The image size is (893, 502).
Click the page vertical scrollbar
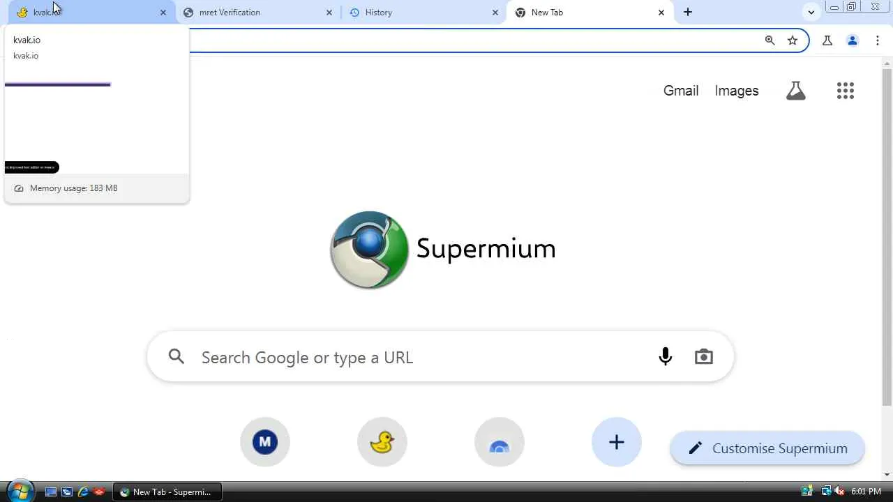887,237
